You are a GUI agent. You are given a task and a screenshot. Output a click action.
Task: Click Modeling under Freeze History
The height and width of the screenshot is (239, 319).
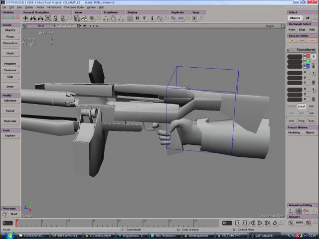coord(294,132)
